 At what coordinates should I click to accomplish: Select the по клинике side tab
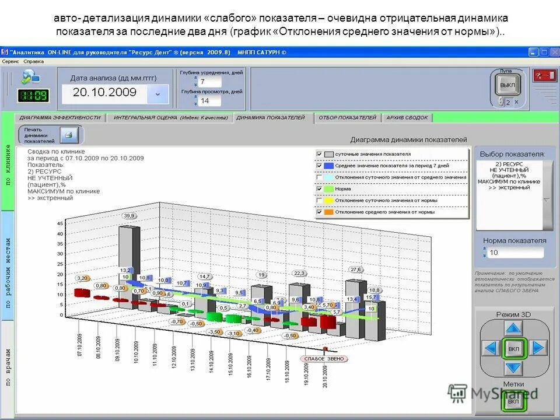click(8, 164)
